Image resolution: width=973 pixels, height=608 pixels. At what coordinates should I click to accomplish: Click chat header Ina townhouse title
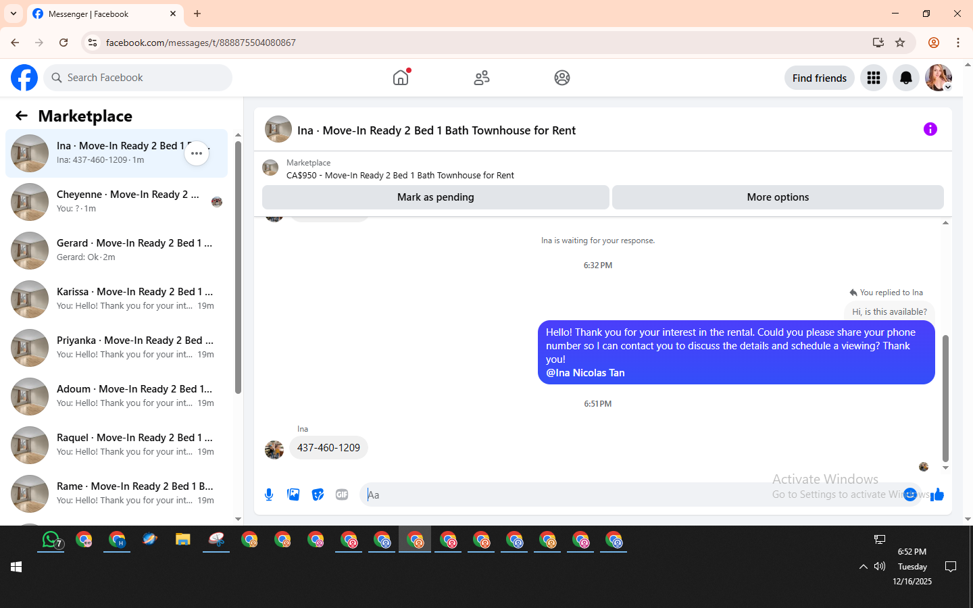pos(436,130)
